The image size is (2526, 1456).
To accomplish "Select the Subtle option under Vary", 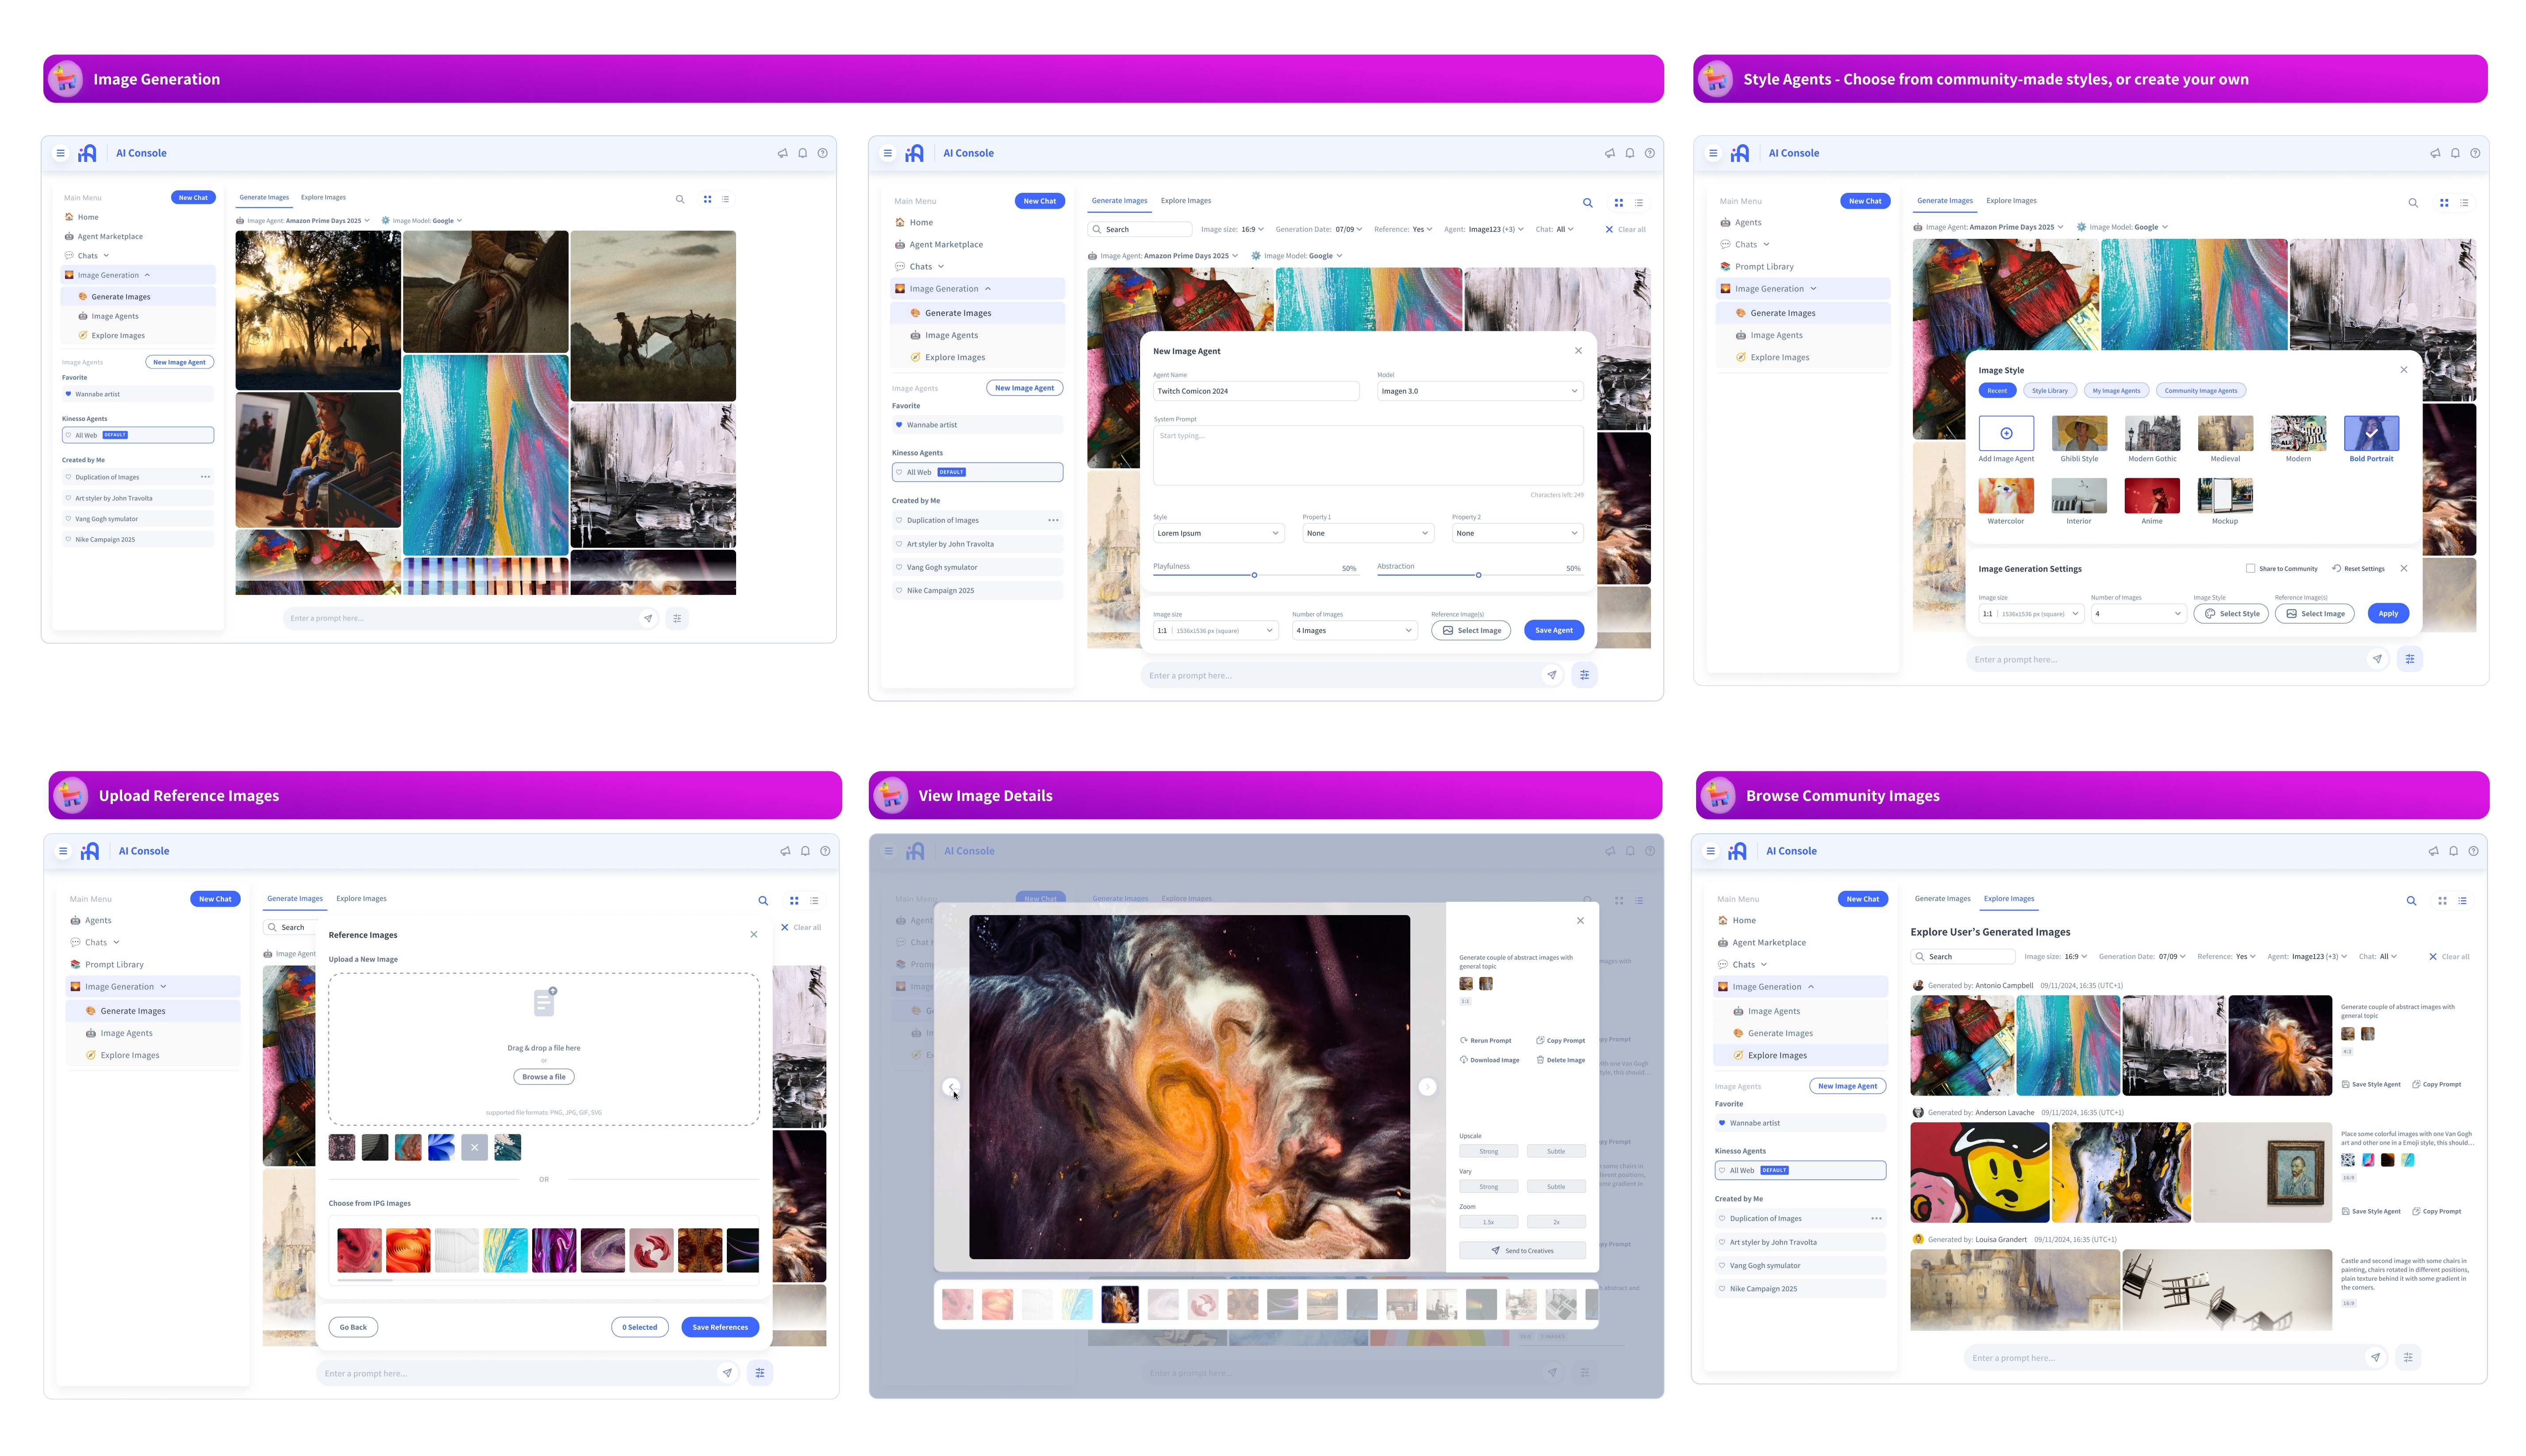I will pos(1556,1186).
